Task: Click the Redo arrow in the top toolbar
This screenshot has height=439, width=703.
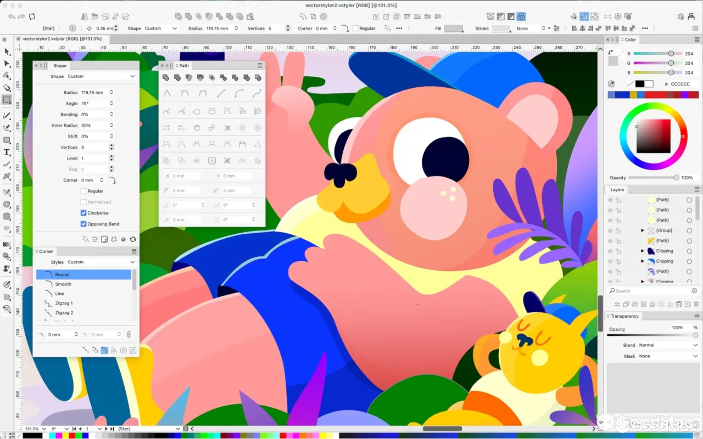Action: click(21, 16)
